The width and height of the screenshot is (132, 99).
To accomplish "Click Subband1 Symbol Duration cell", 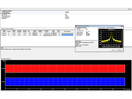I will [35, 33].
